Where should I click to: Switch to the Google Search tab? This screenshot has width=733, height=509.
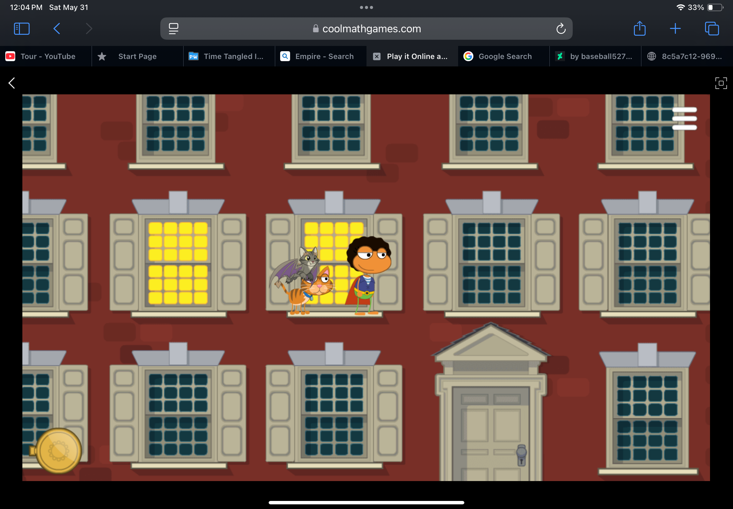point(504,56)
